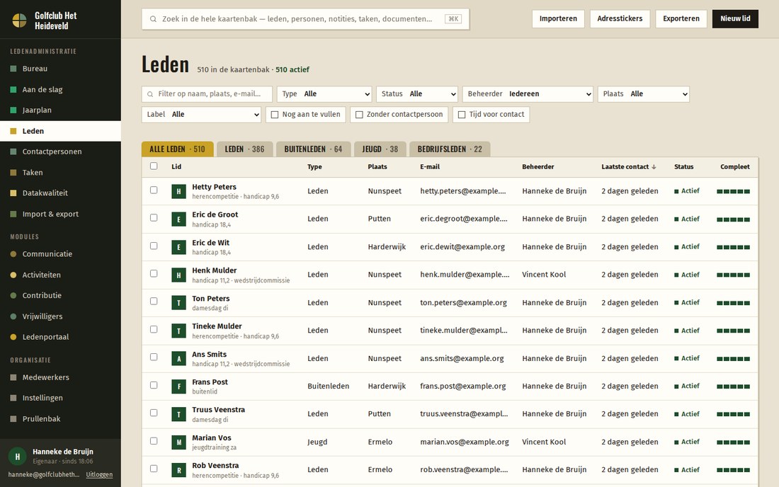Toggle the select-all checkbox in table header
Viewport: 779px width, 487px height.
pyautogui.click(x=154, y=166)
